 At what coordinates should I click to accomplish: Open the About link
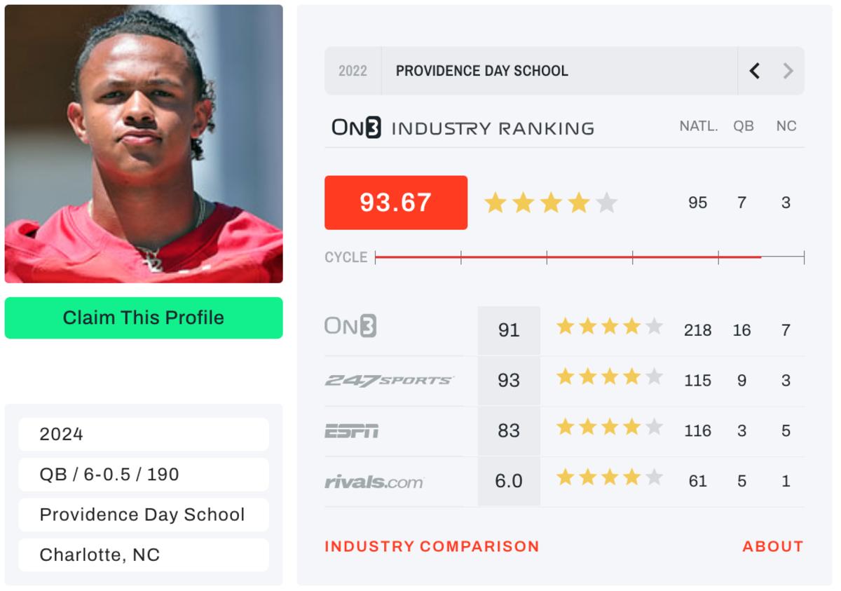coord(773,546)
